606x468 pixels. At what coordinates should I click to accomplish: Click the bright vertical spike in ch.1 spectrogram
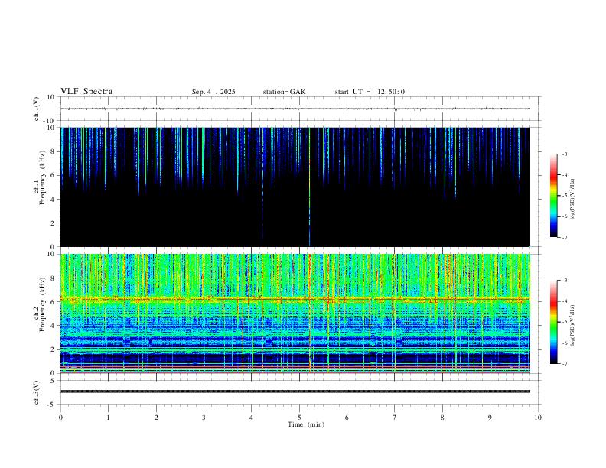click(310, 187)
